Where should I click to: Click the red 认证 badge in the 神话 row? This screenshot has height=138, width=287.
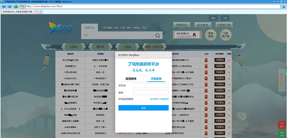[x=206, y=127]
